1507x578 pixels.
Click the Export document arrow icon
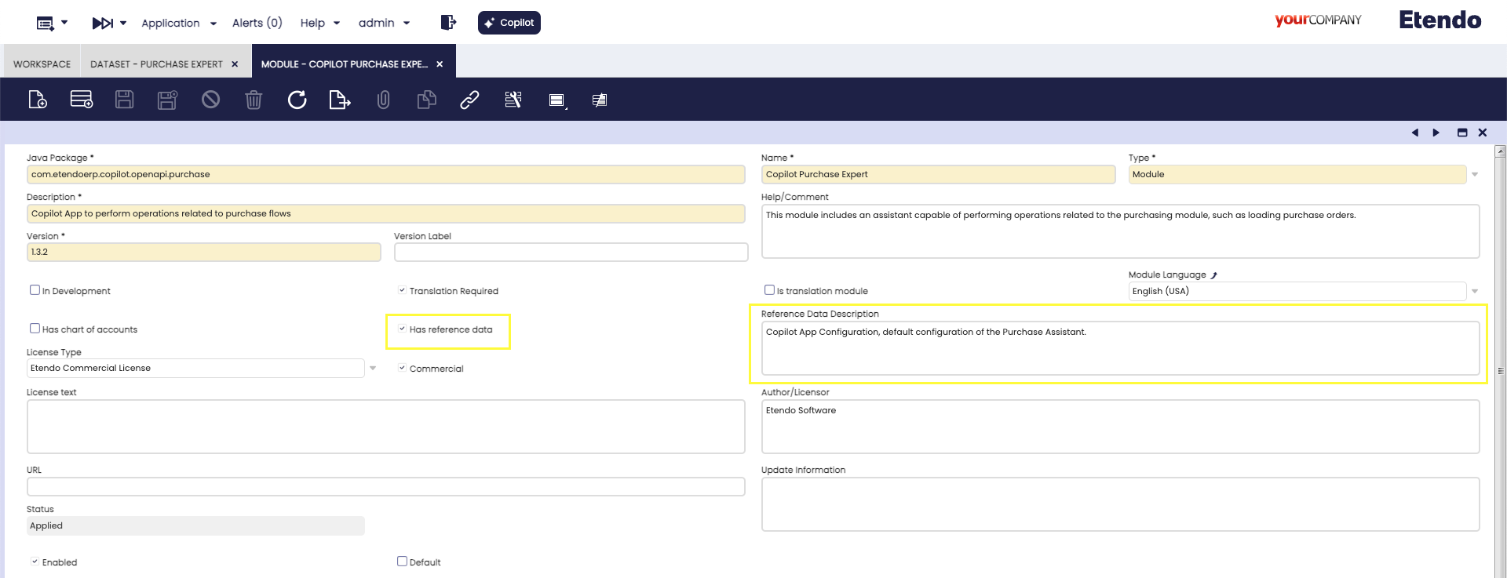point(339,100)
